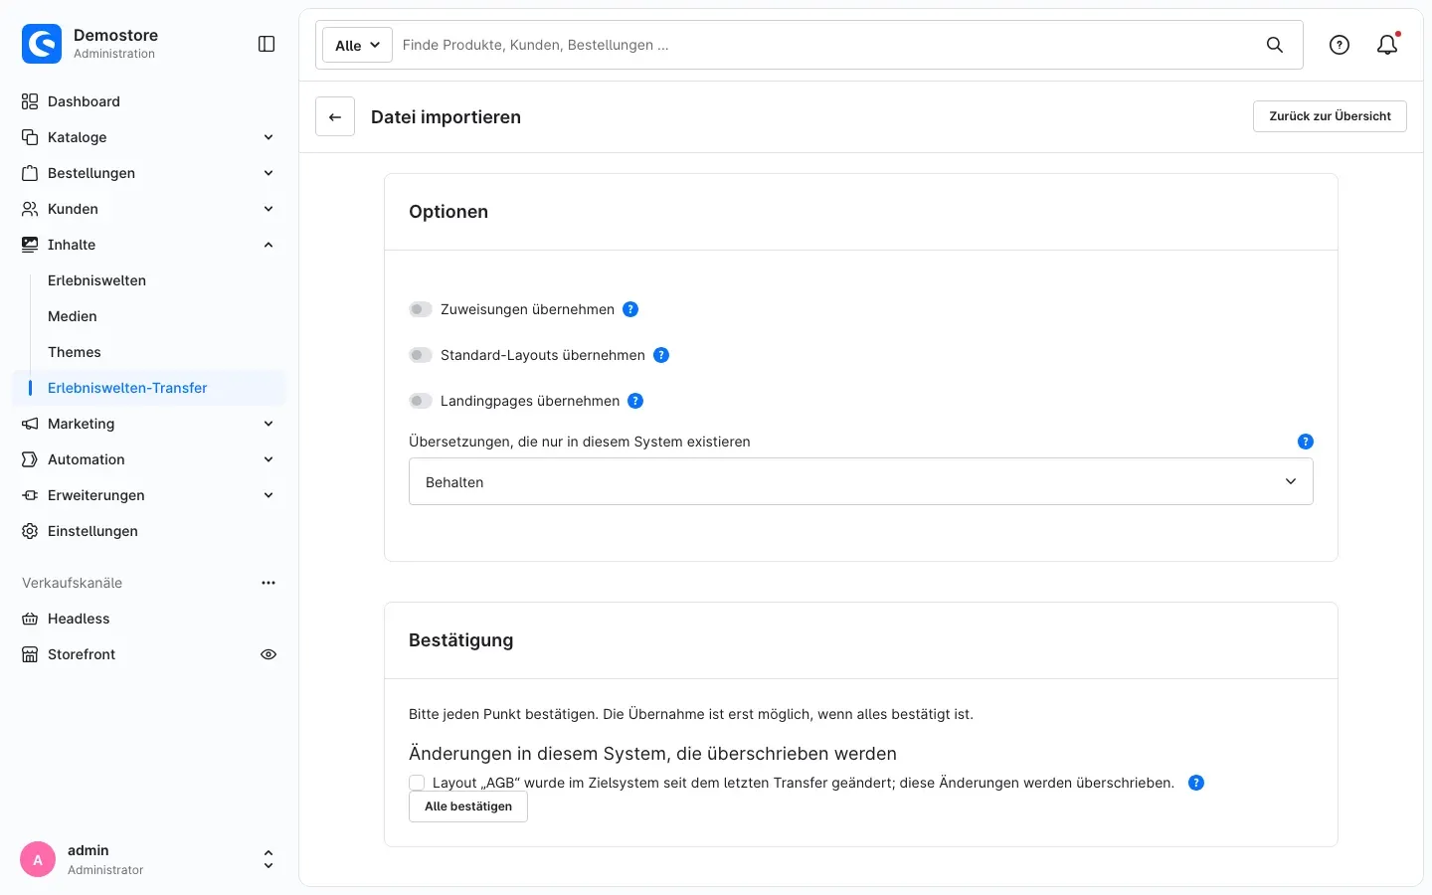Show help icon for AGB layout confirmation
This screenshot has width=1432, height=895.
(1196, 783)
